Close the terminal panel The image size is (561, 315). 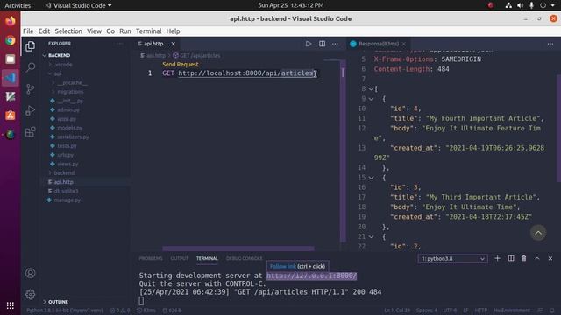coord(550,258)
